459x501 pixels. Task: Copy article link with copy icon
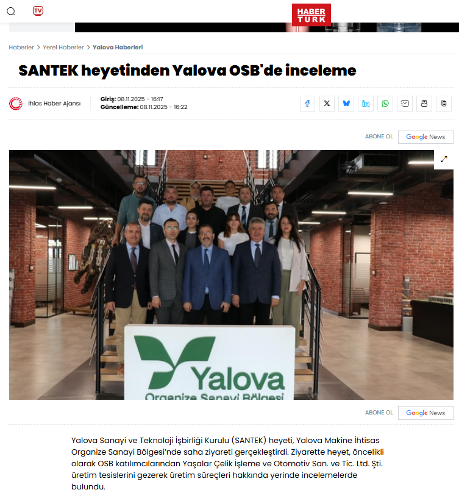click(x=444, y=104)
